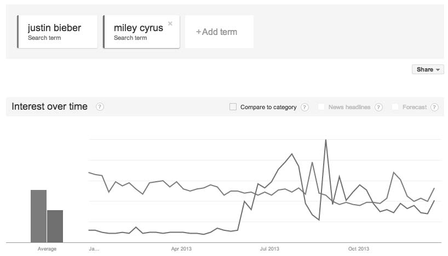Screen dimensions: 448x256
Task: Click the Oct 2013 axis label
Action: (x=359, y=248)
